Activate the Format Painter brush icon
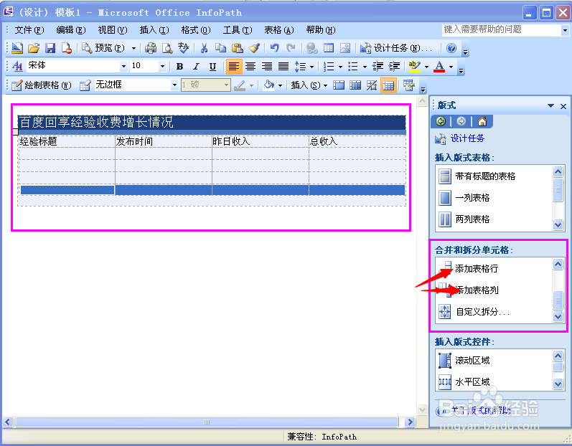Screen dimensions: 572x446 coord(254,48)
